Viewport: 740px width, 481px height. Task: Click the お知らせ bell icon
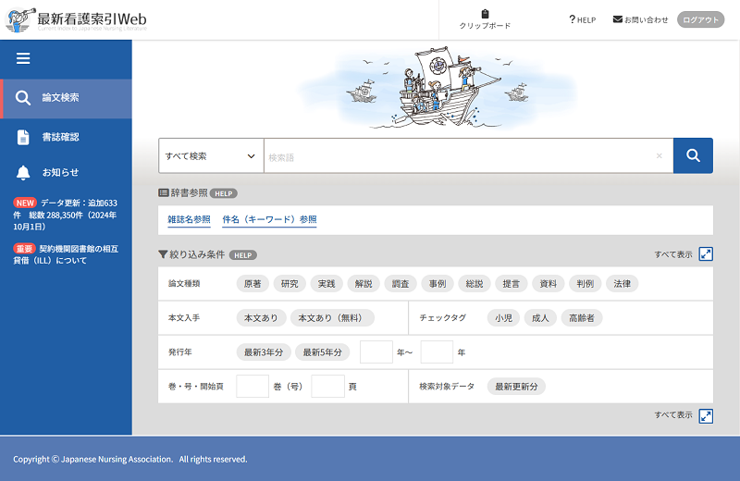tap(23, 173)
